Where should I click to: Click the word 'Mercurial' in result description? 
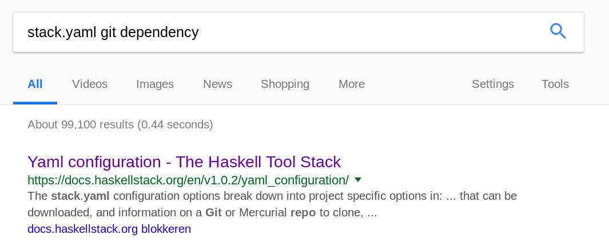point(263,213)
